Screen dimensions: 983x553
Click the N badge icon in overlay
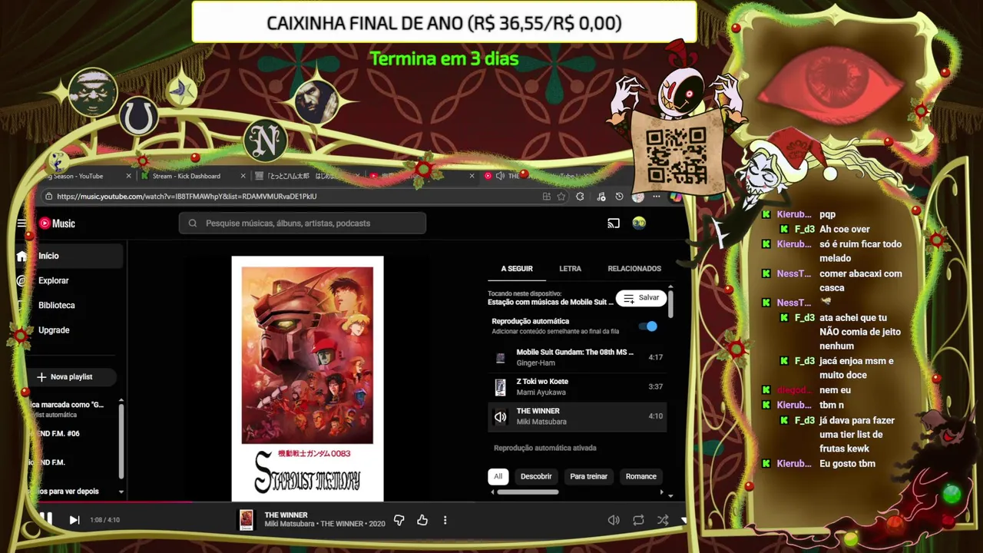coord(266,141)
